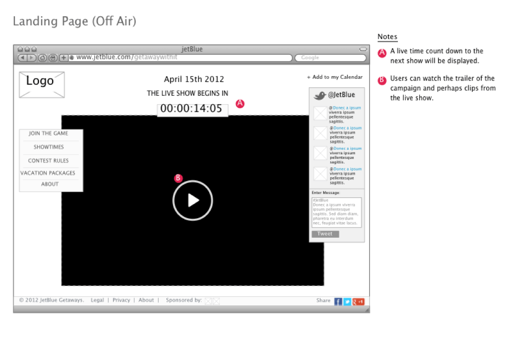Share on Google +1 icon
Viewport: 509px width, 364px height.
click(x=359, y=302)
